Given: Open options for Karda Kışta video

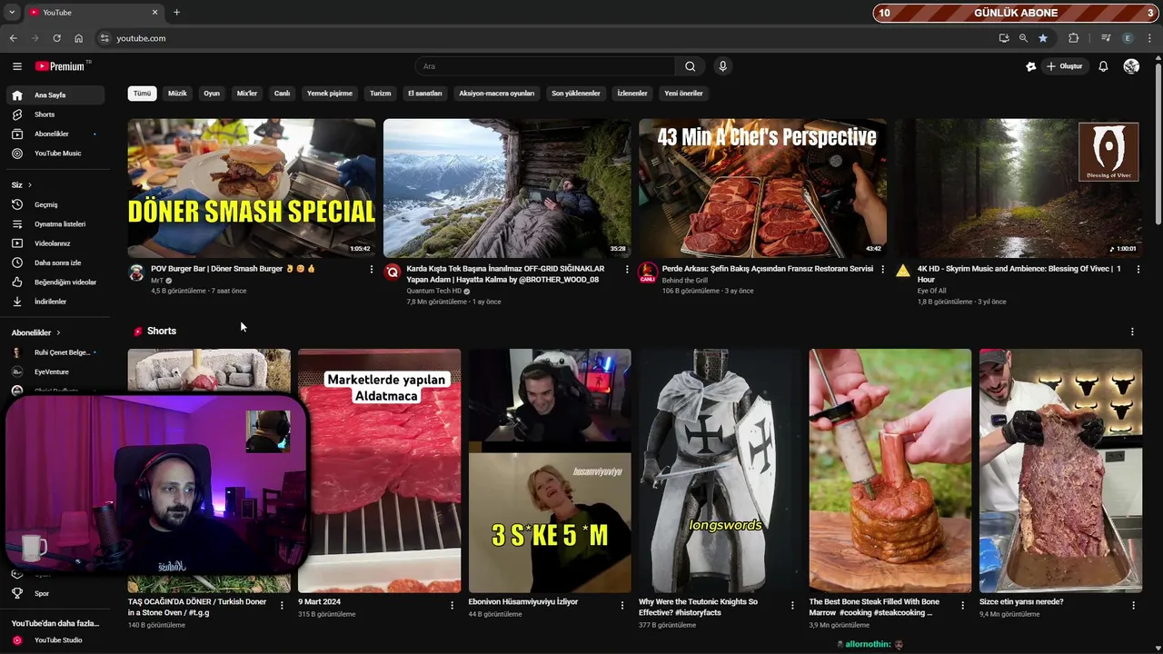Looking at the screenshot, I should [626, 270].
